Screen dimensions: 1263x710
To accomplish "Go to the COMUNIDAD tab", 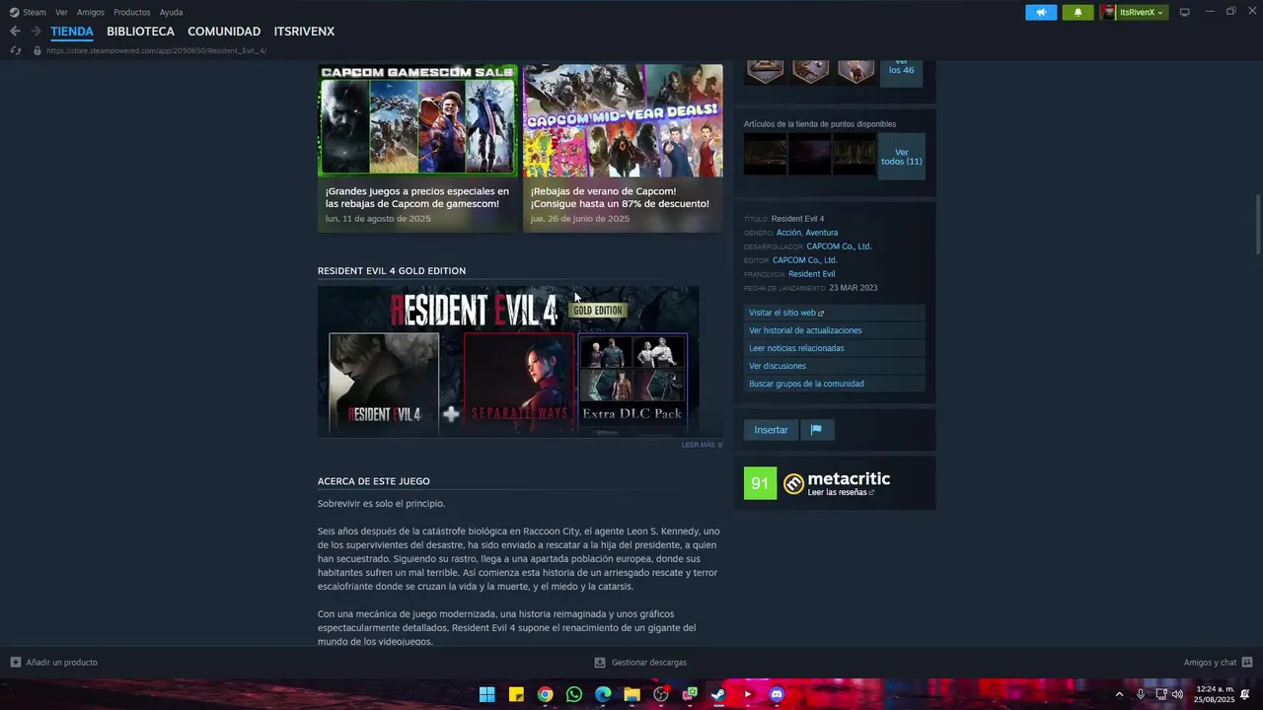I will coord(224,32).
